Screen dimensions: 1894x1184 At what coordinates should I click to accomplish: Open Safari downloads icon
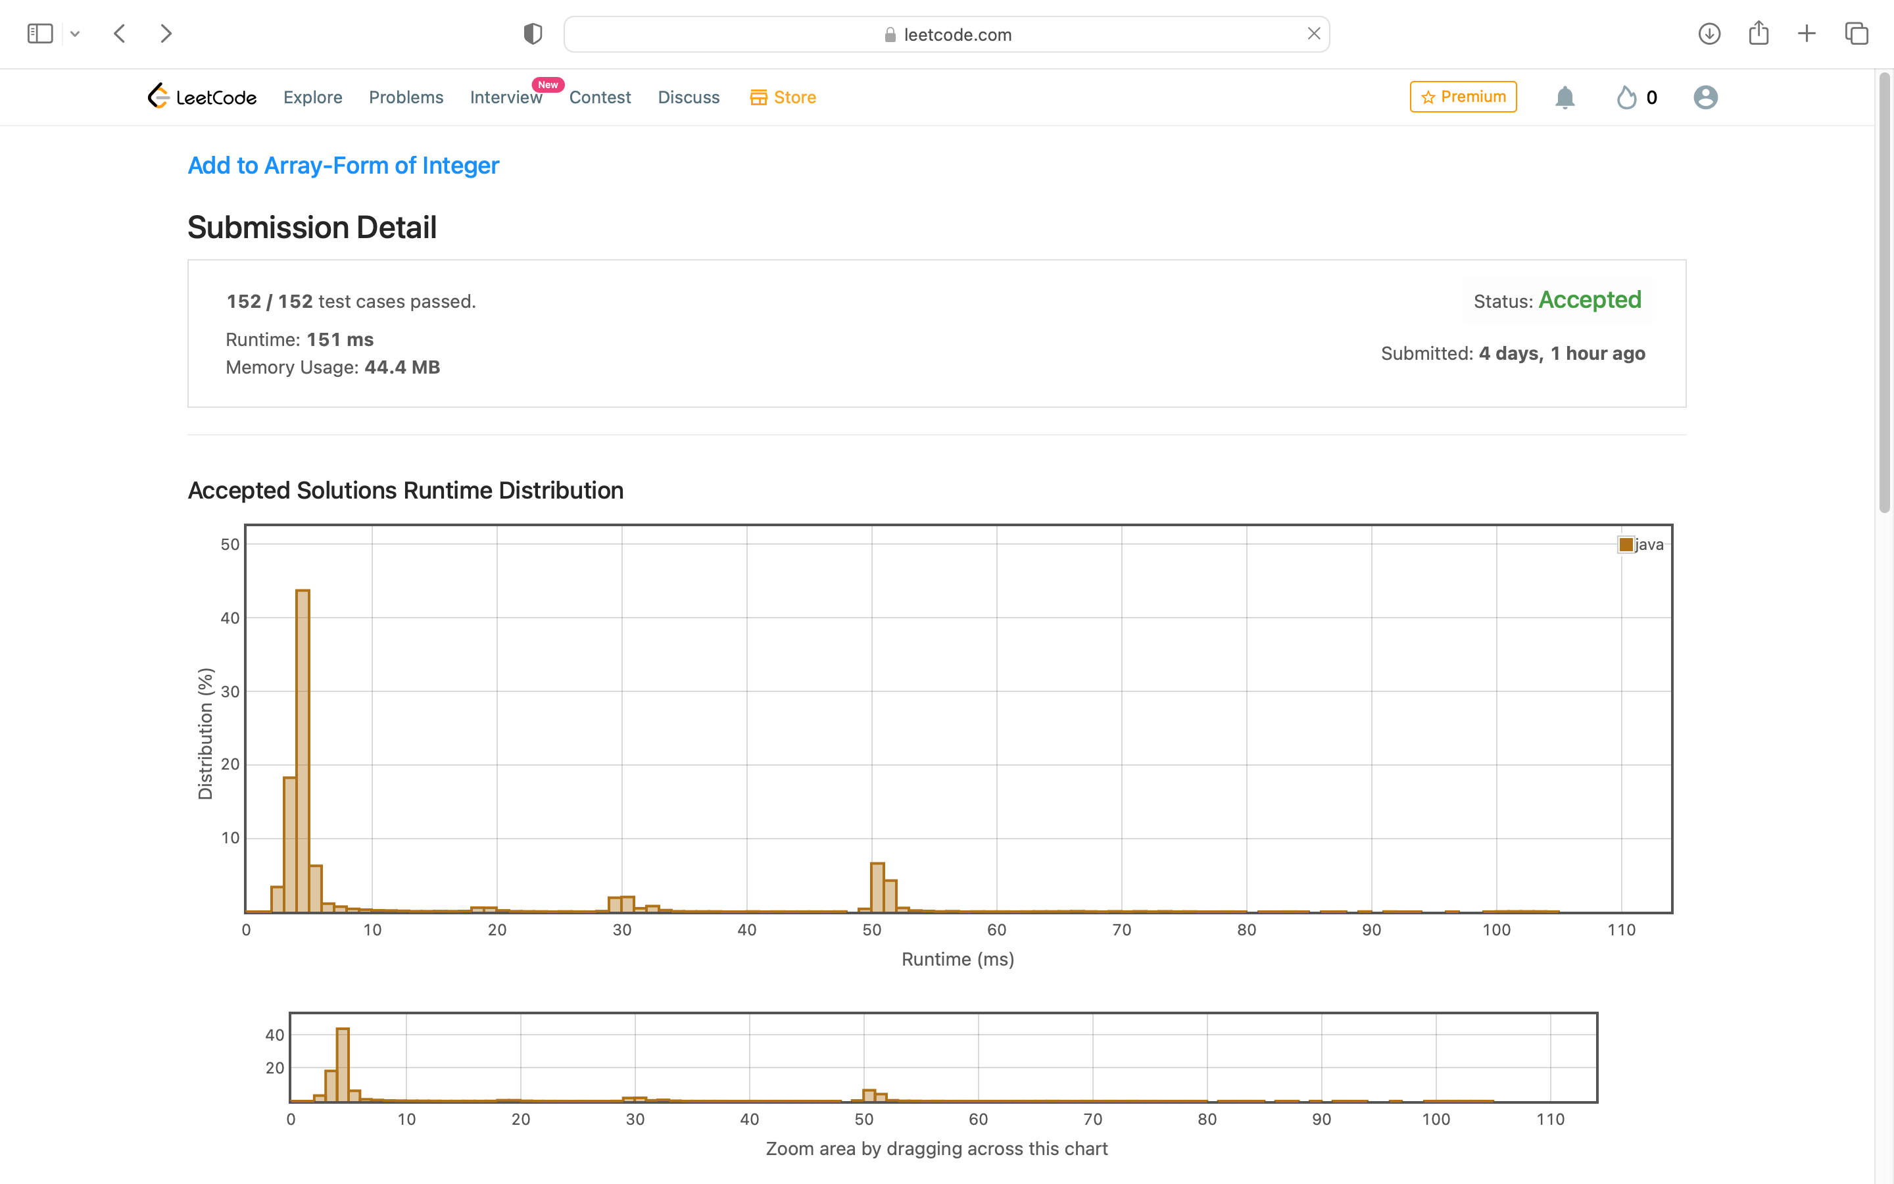[1709, 34]
